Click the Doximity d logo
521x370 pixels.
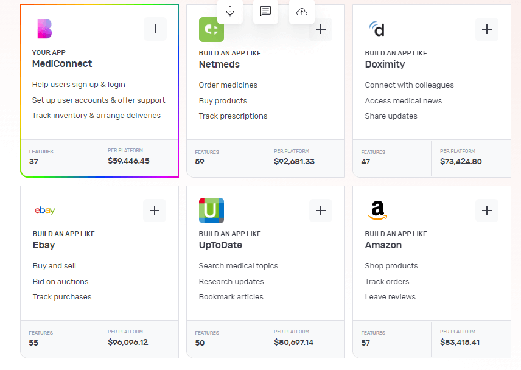coord(377,29)
